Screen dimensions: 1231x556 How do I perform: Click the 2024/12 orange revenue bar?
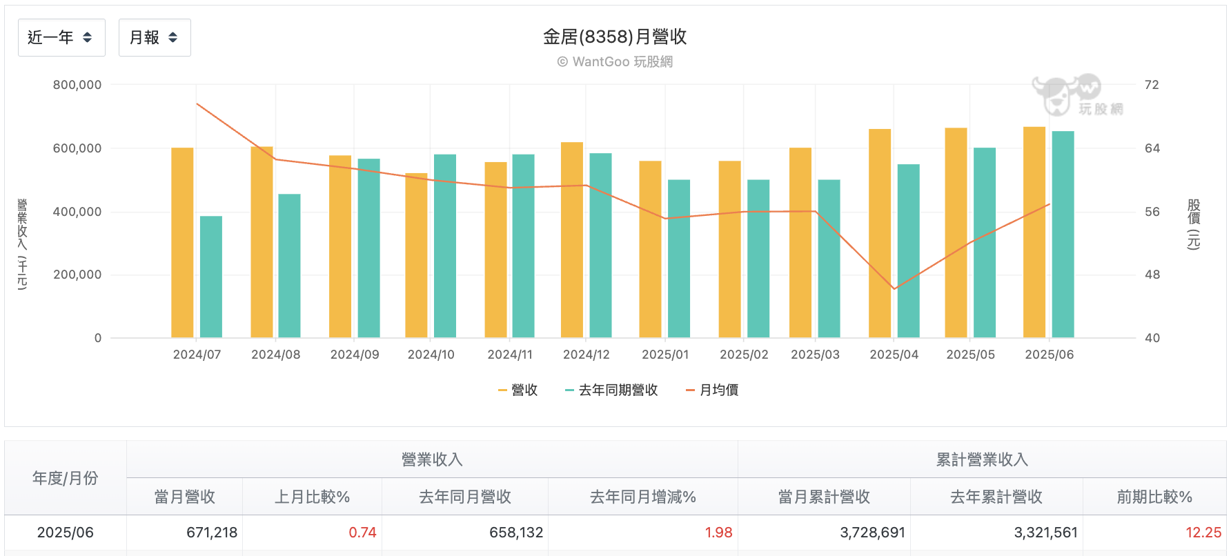(572, 240)
